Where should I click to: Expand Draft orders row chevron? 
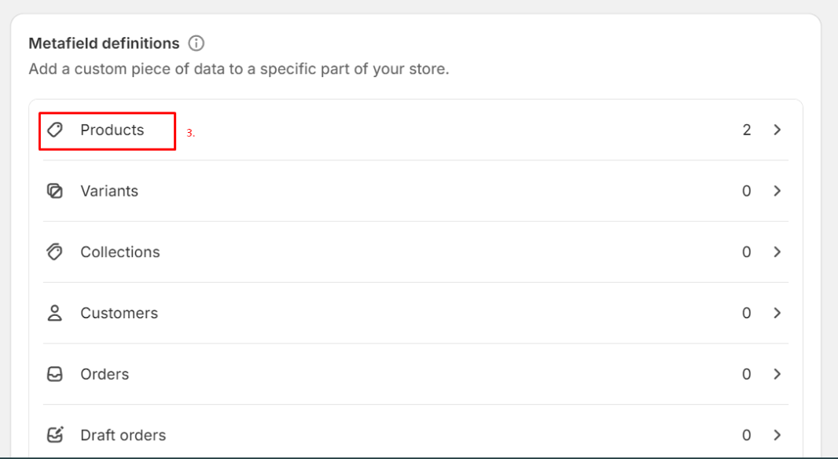coord(777,435)
